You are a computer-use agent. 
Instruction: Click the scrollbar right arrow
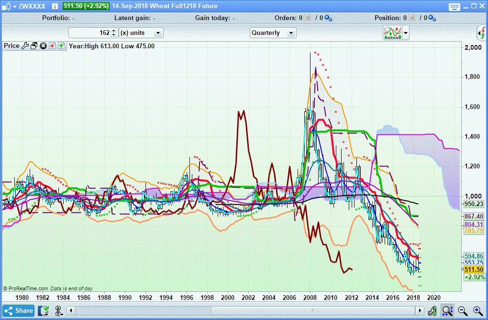click(420, 310)
